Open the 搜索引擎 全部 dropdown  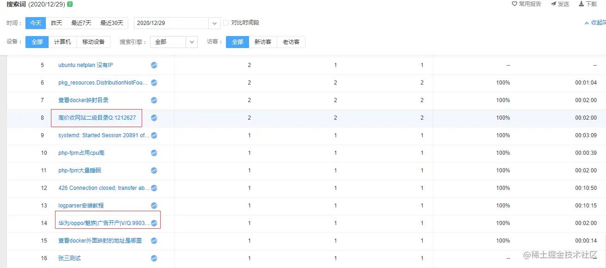pos(174,42)
